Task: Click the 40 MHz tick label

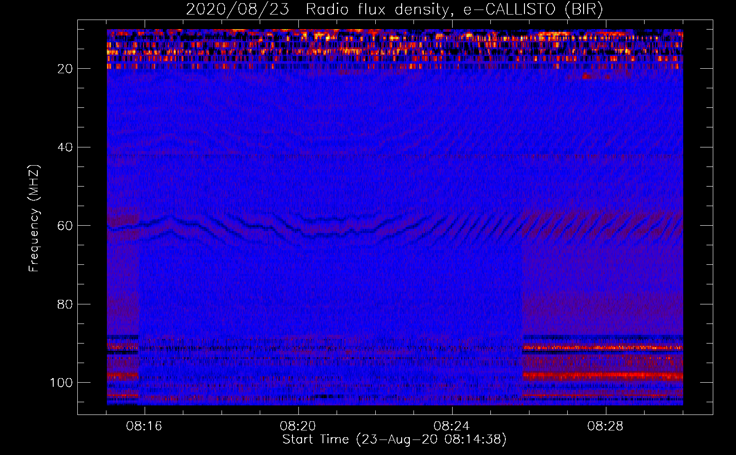Action: (65, 147)
